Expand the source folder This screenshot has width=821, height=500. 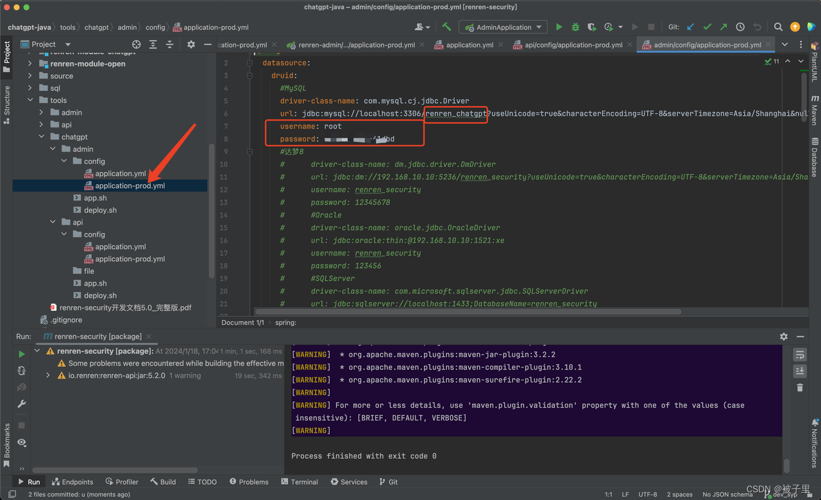point(30,76)
